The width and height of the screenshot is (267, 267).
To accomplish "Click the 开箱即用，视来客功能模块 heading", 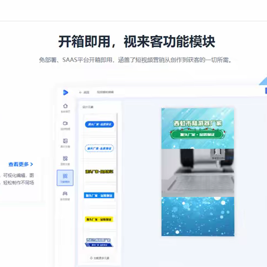I will (x=137, y=42).
